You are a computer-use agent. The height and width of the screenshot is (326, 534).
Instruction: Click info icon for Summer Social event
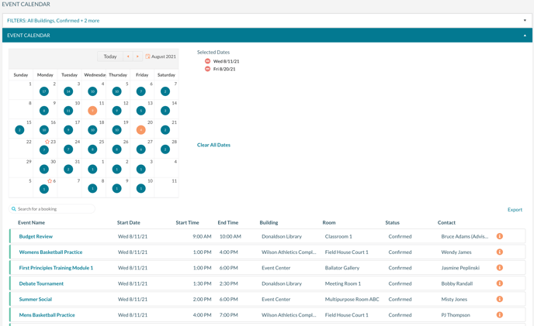500,299
